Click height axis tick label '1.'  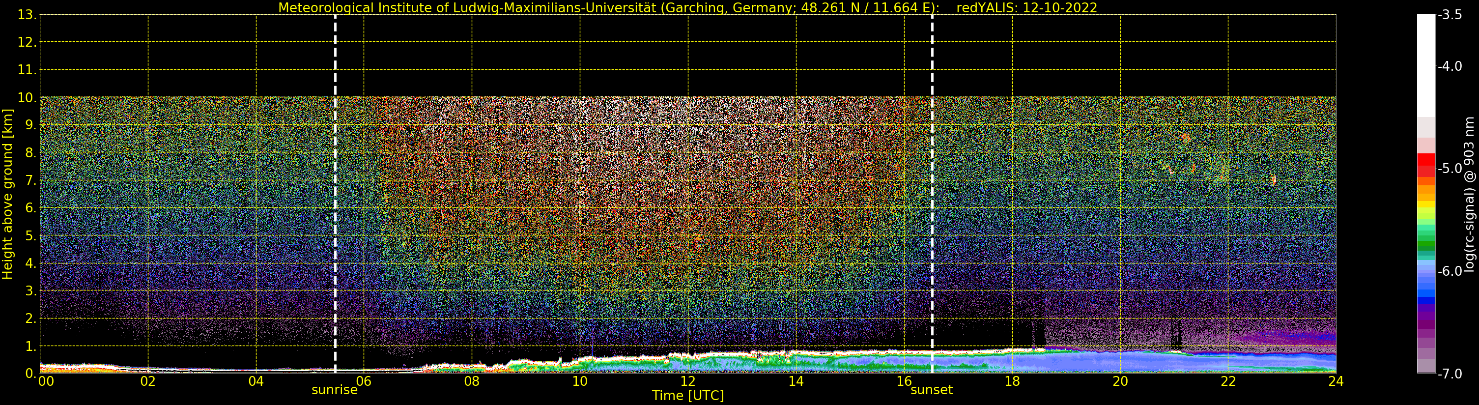(30, 346)
